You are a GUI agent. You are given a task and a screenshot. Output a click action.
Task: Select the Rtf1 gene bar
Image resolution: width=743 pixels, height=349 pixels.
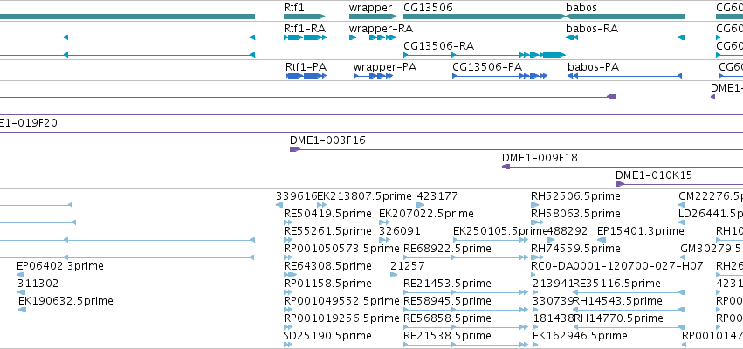tap(304, 17)
